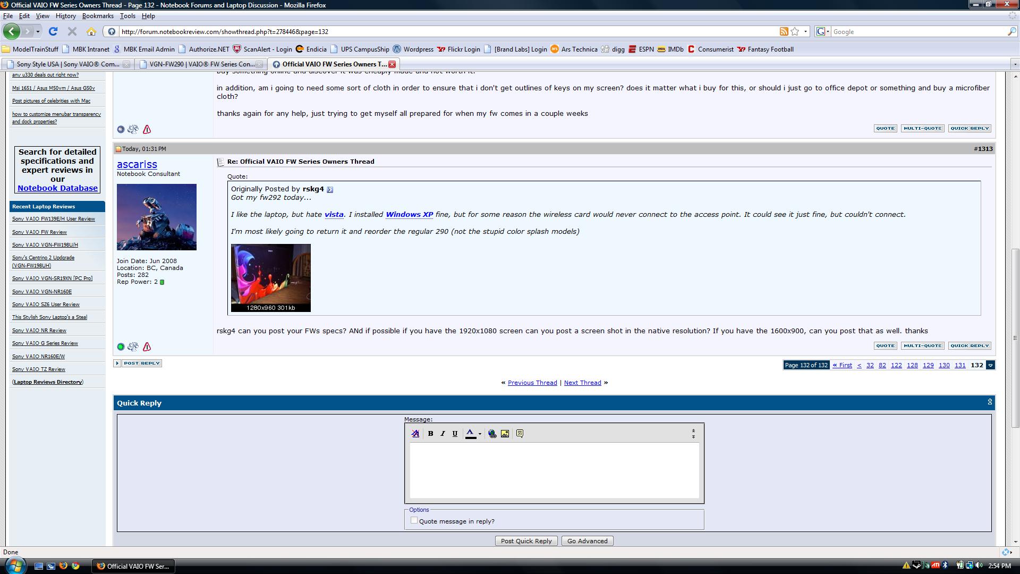Viewport: 1020px width, 574px height.
Task: Open the Previous Thread link
Action: coord(532,383)
